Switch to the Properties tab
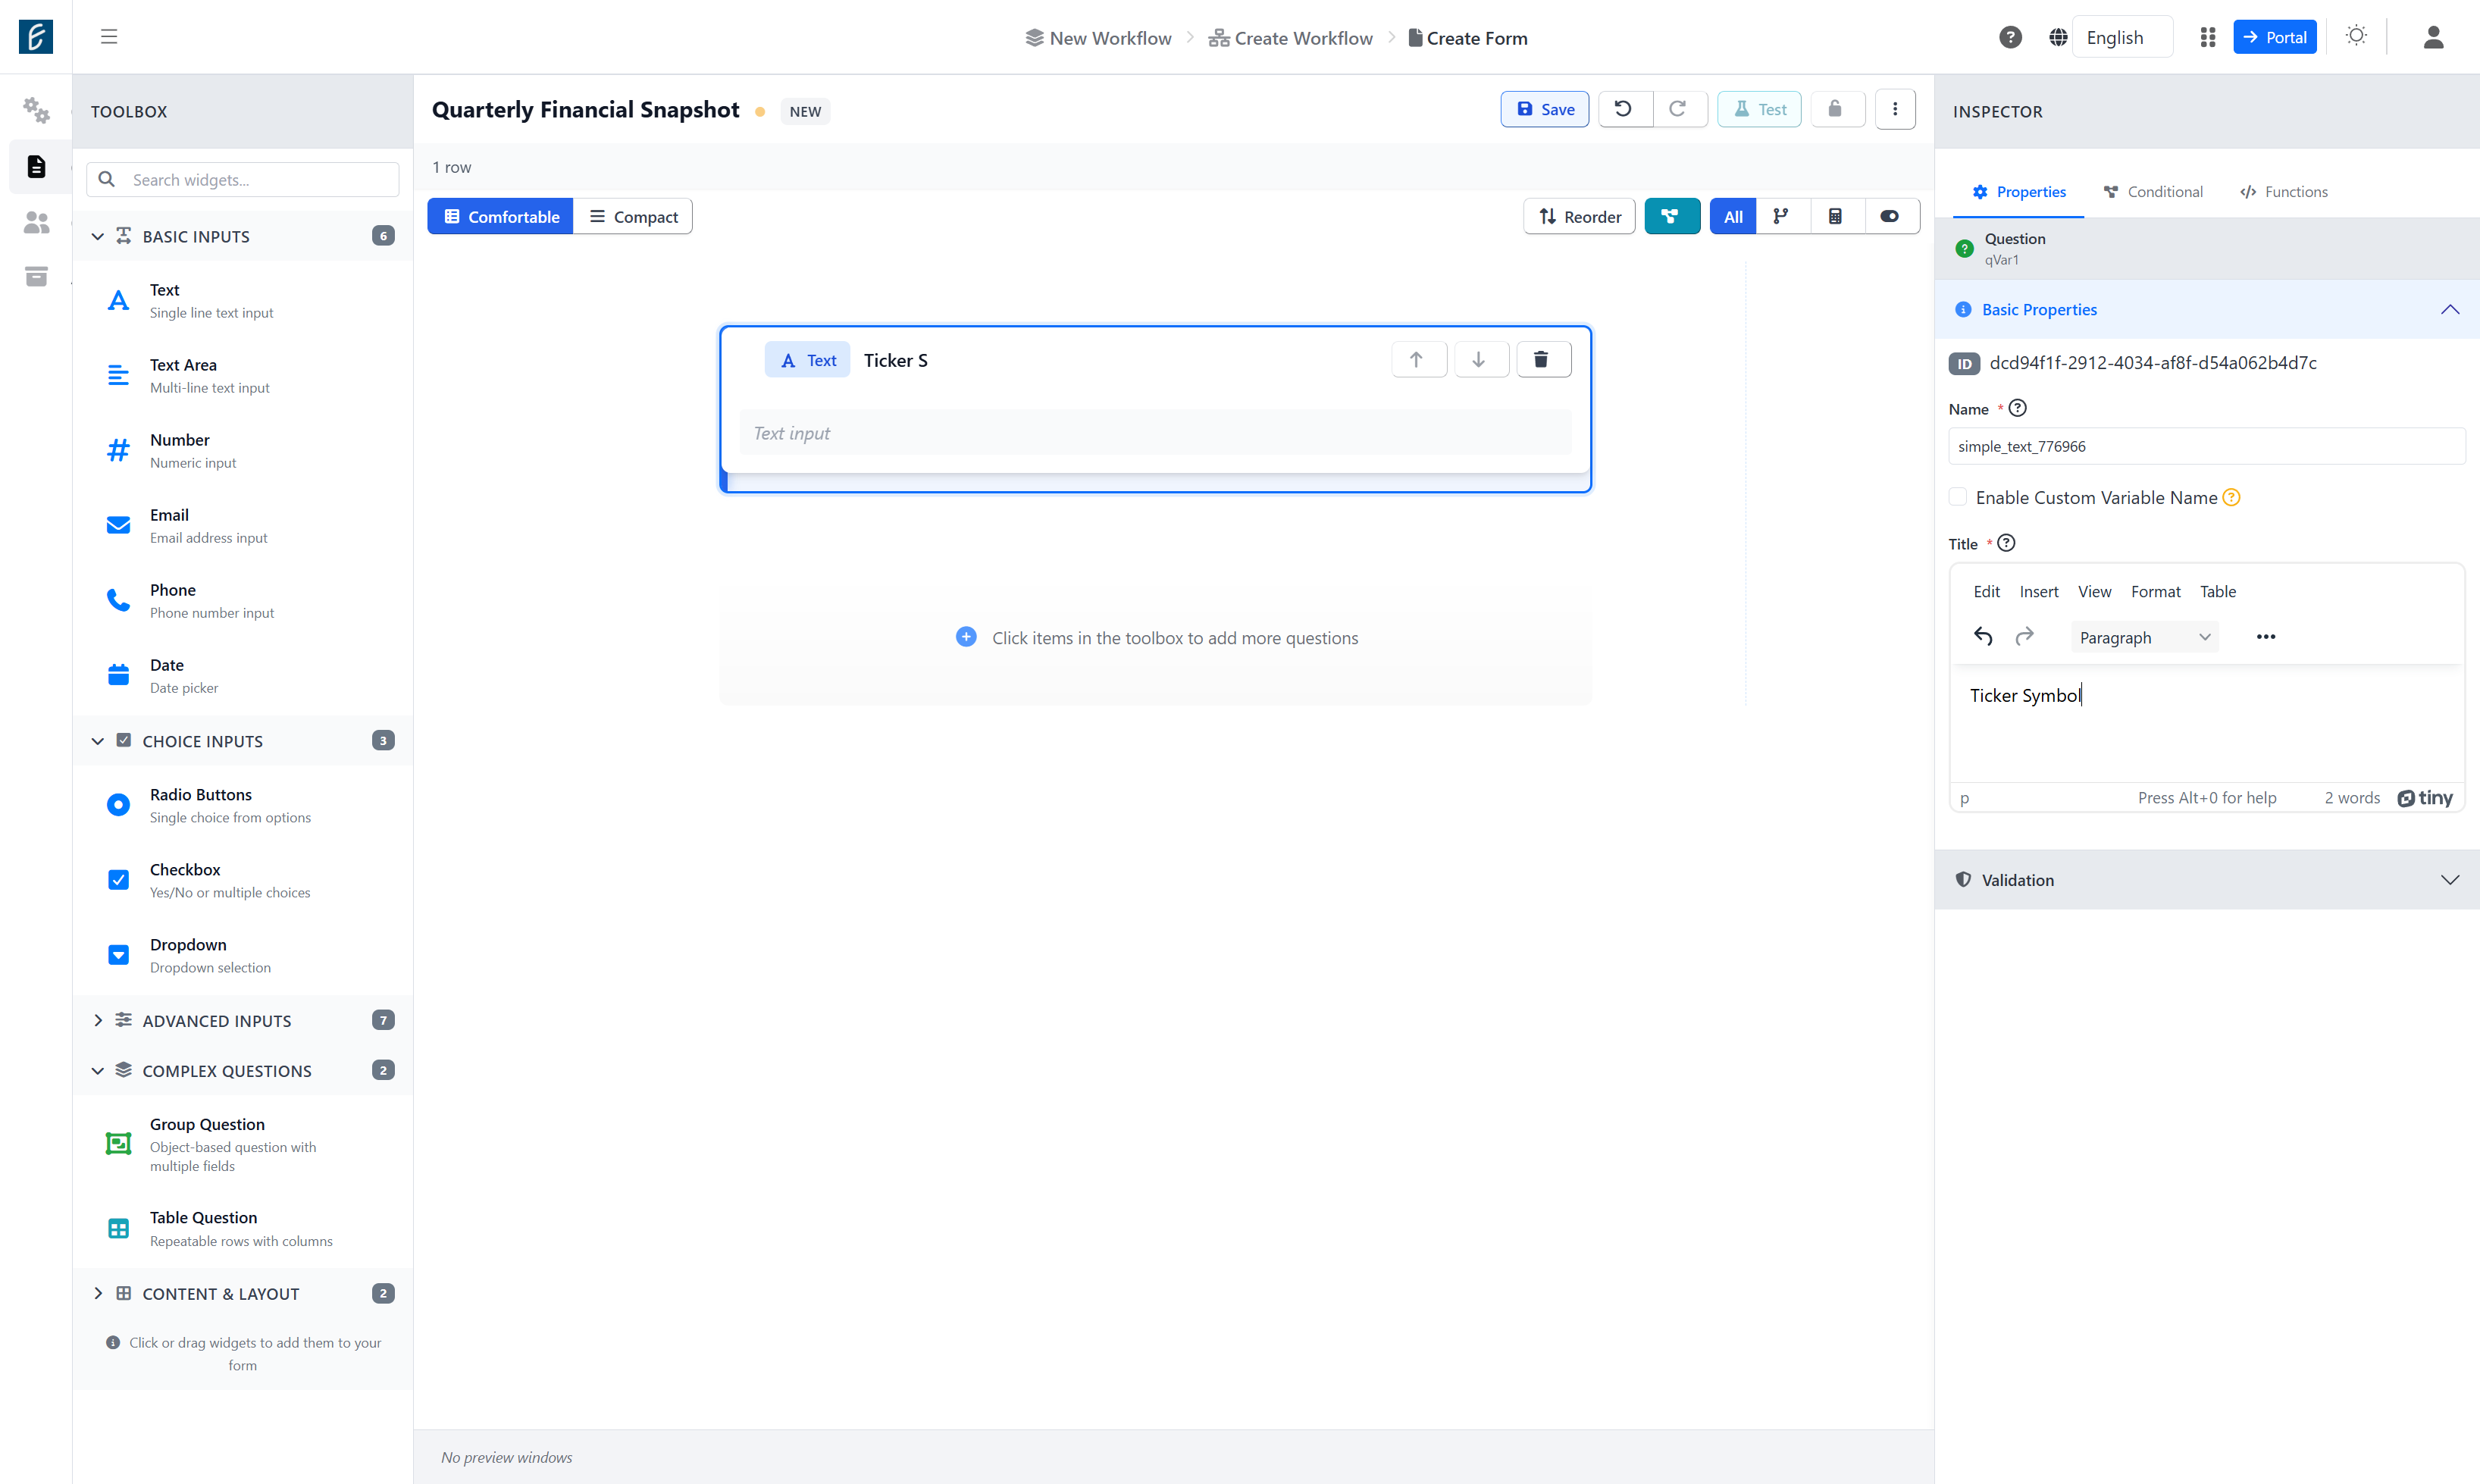The width and height of the screenshot is (2480, 1484). click(x=2018, y=192)
